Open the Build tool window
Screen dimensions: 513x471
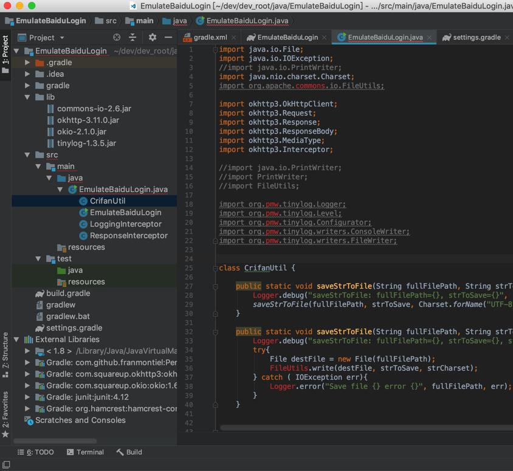click(x=129, y=452)
